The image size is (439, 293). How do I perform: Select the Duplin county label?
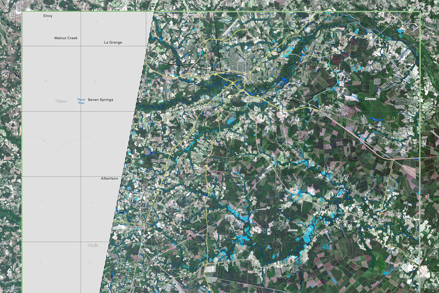(x=93, y=246)
